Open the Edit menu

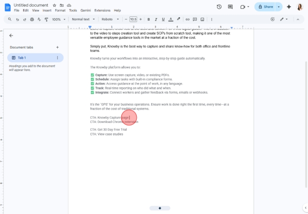(26, 11)
